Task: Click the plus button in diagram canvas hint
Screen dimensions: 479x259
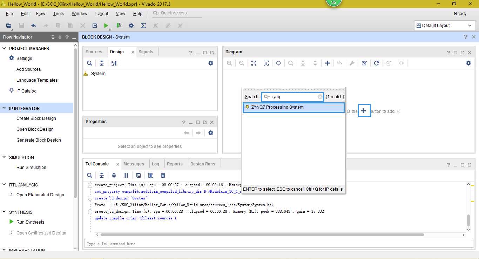Action: point(364,111)
